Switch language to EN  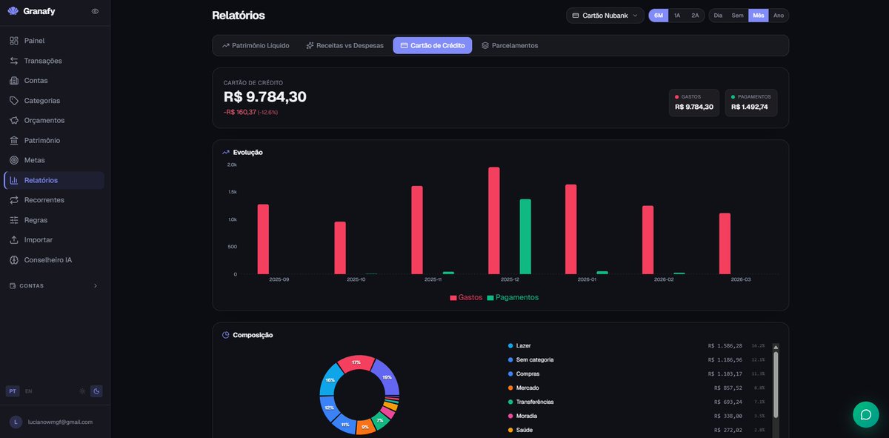(x=29, y=391)
